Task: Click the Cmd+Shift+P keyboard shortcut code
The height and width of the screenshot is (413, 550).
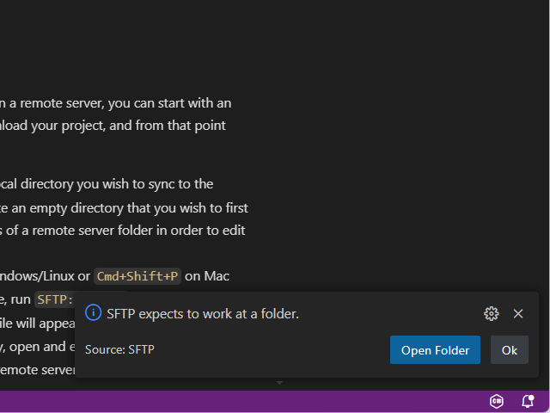Action: click(137, 276)
